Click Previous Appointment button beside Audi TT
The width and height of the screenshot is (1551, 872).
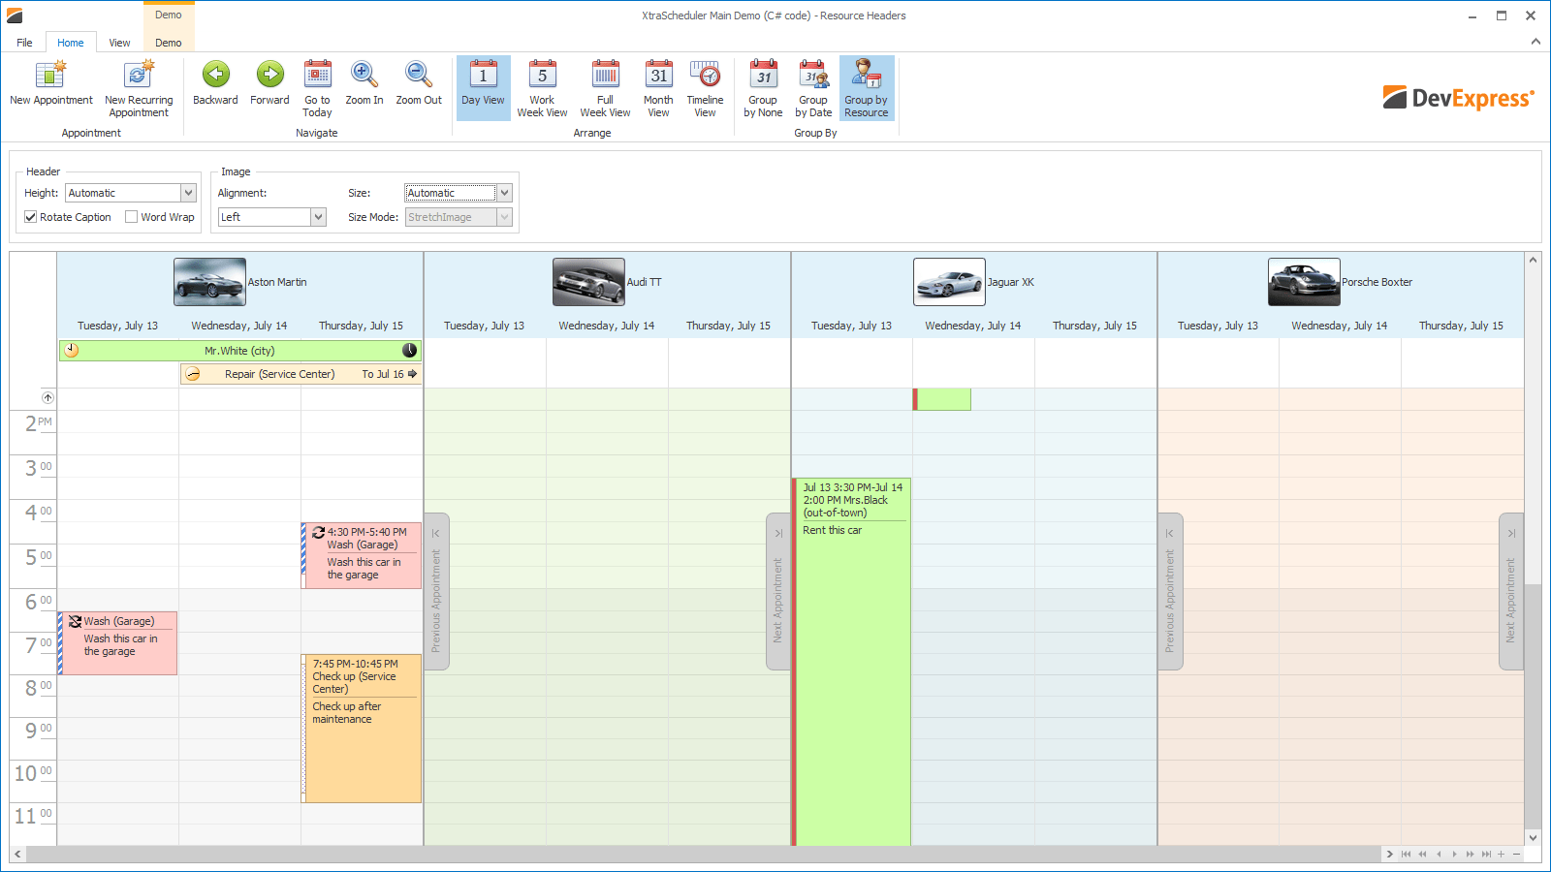point(436,591)
